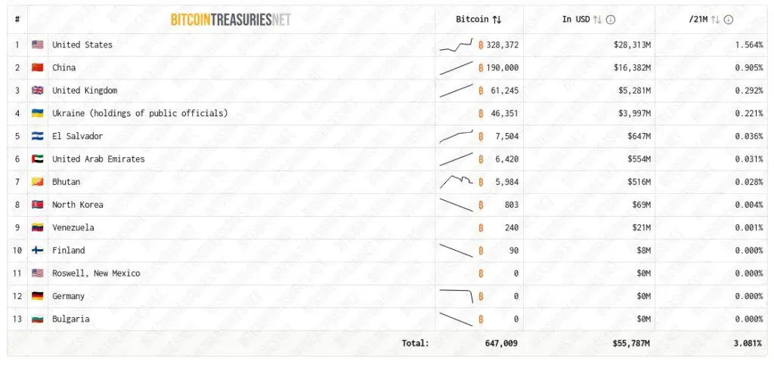The width and height of the screenshot is (774, 367).
Task: Open the /21M info icon
Action: coord(729,20)
